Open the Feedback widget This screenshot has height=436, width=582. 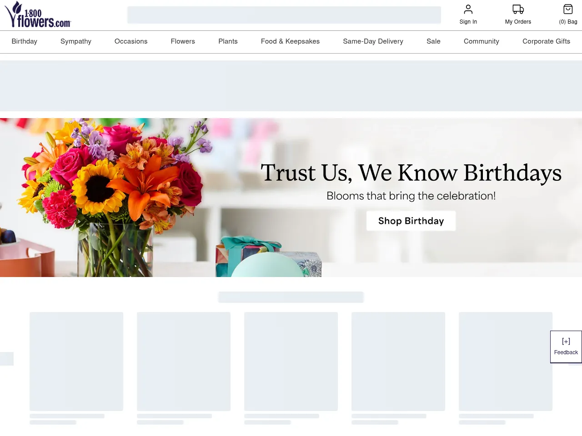pyautogui.click(x=566, y=347)
